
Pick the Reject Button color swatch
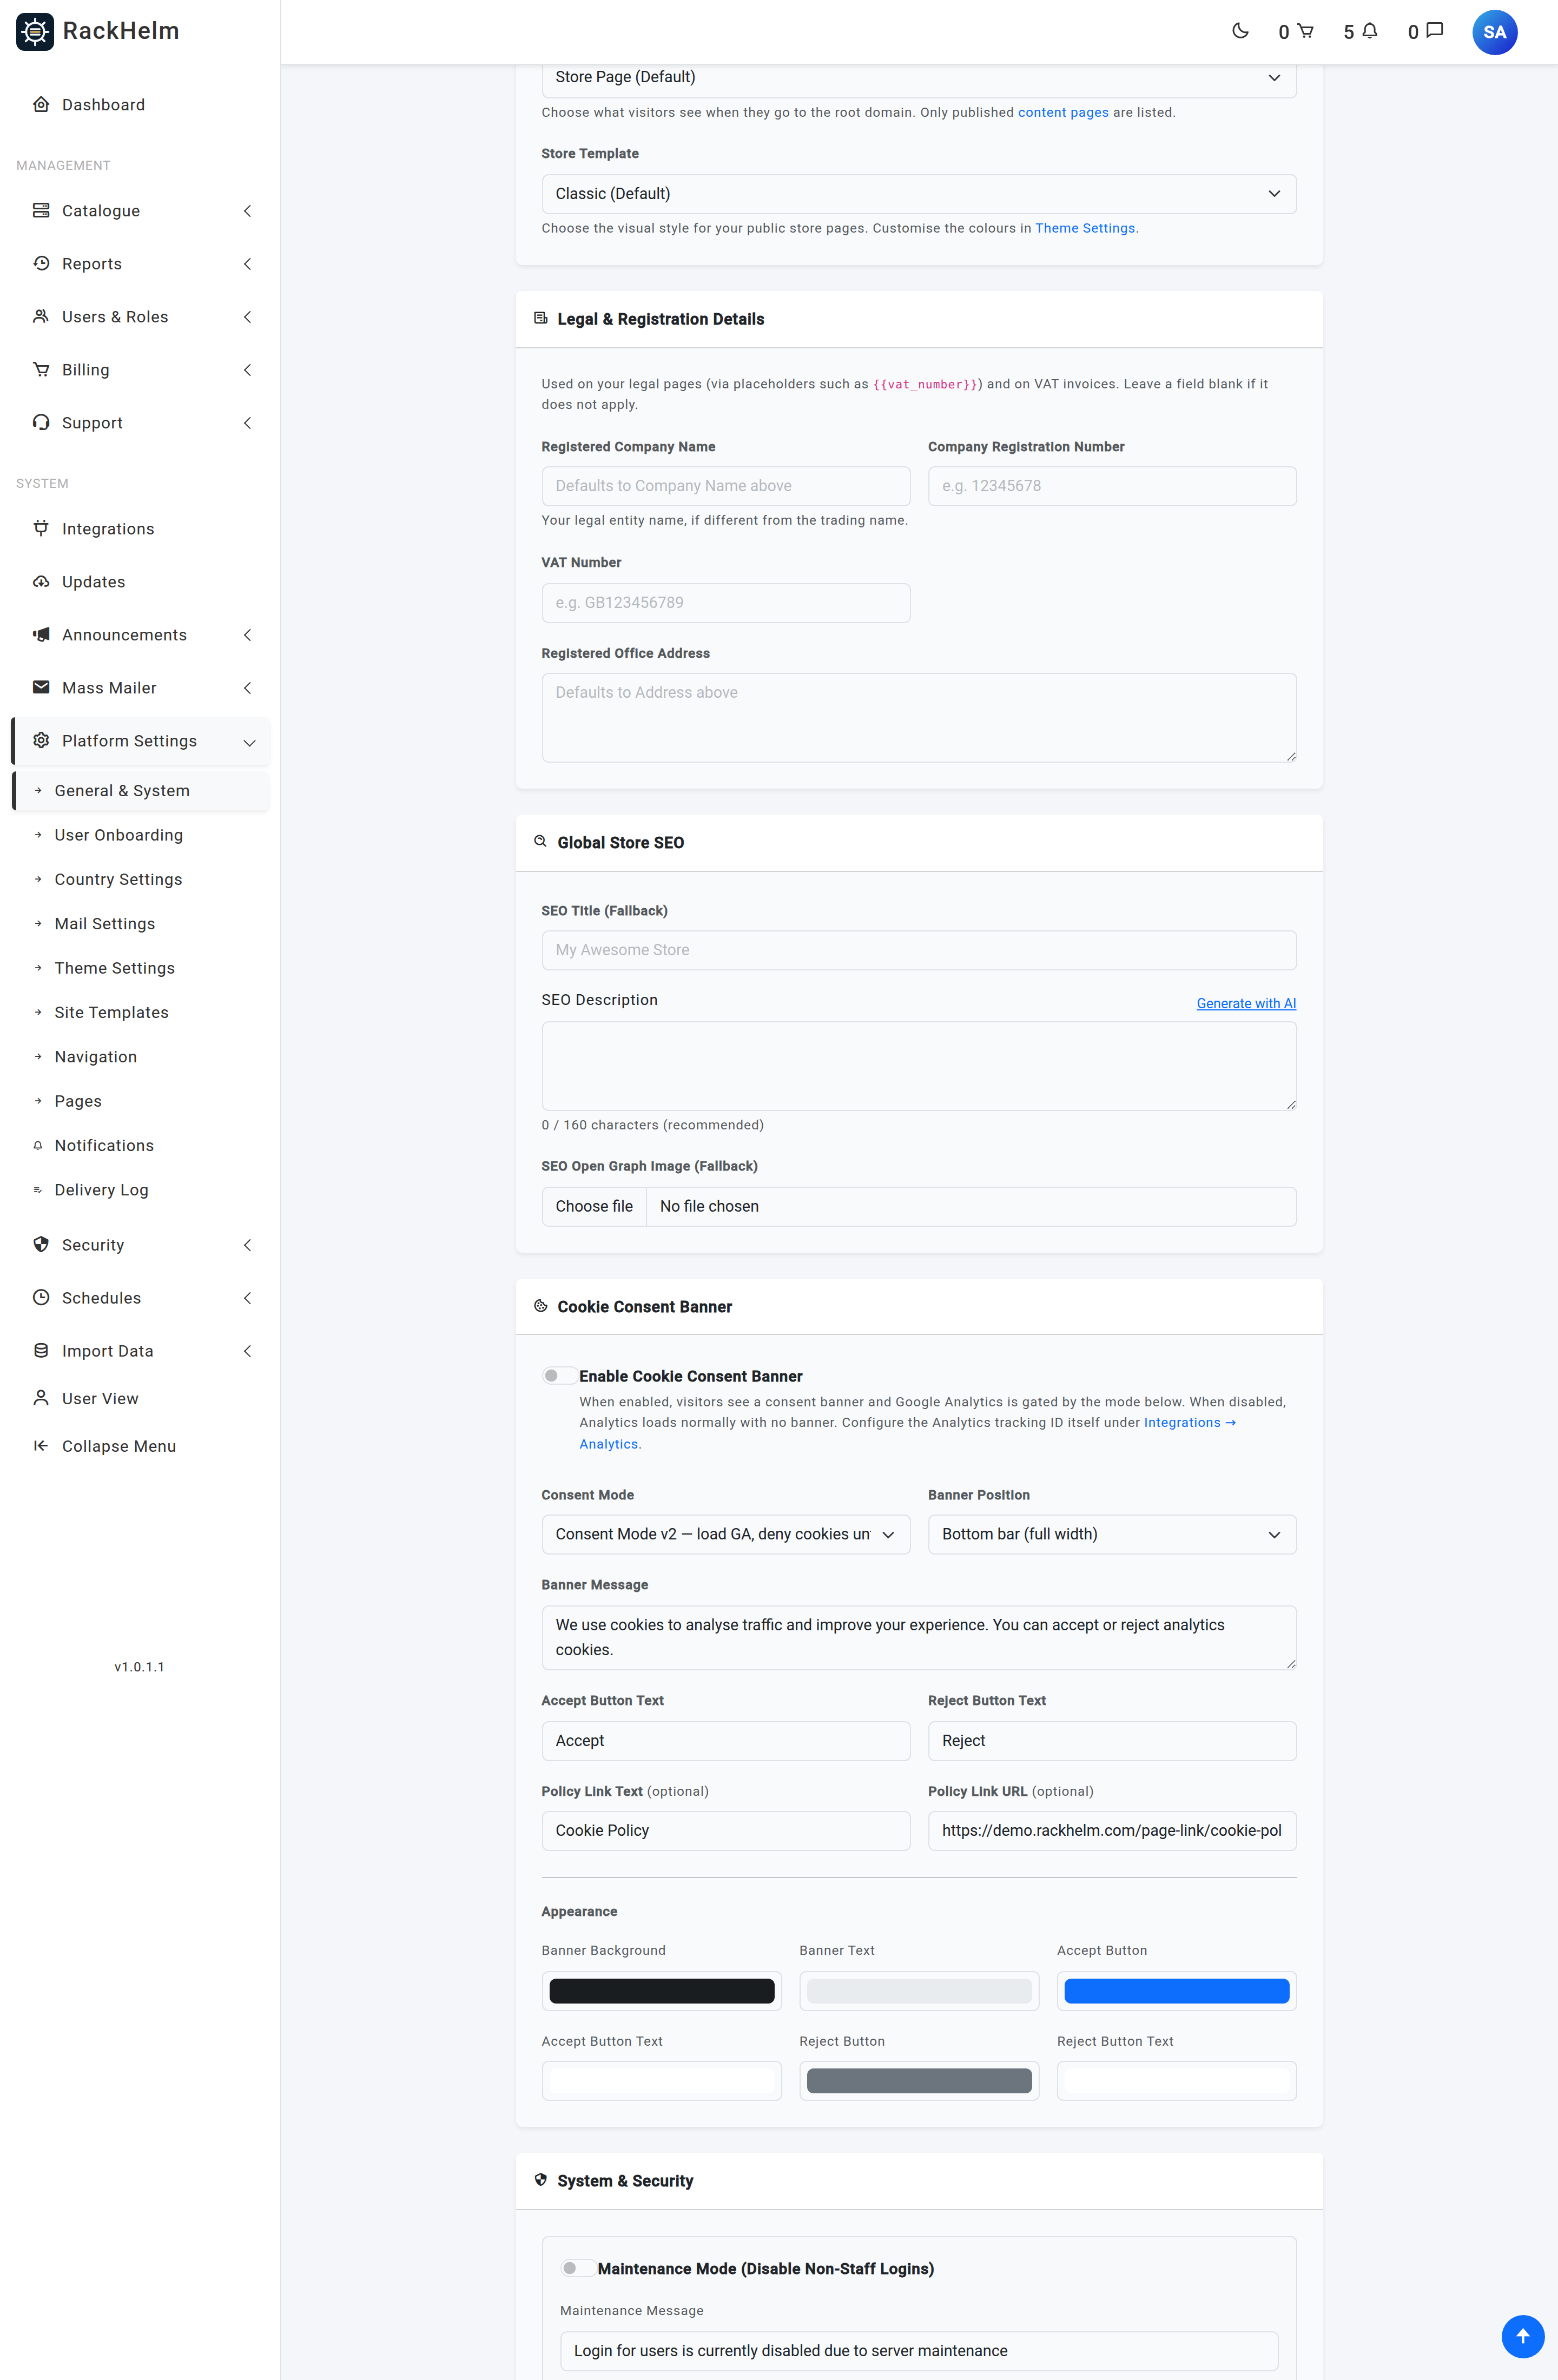[918, 2080]
